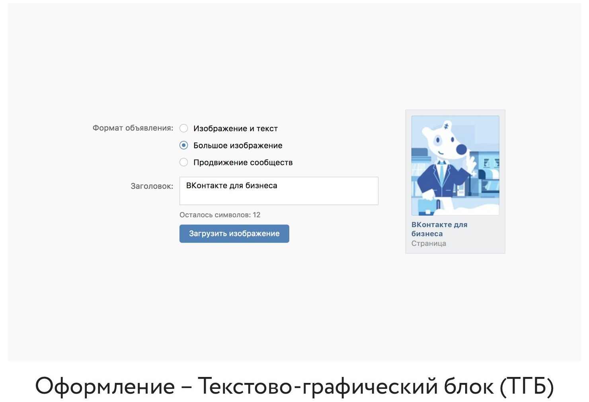Click the mascot's blue tie in preview
The width and height of the screenshot is (589, 402).
(x=441, y=173)
